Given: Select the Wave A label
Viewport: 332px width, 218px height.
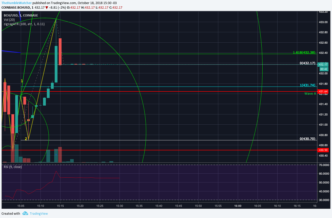Looking at the screenshot, I should click(310, 93).
